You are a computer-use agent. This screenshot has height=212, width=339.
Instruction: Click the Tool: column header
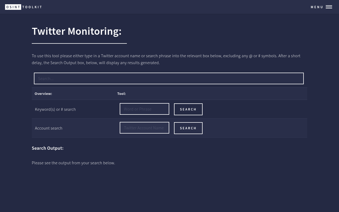point(122,94)
